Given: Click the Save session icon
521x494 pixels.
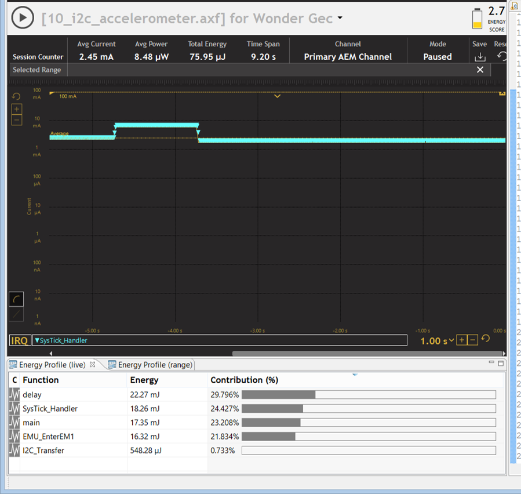Looking at the screenshot, I should click(480, 57).
